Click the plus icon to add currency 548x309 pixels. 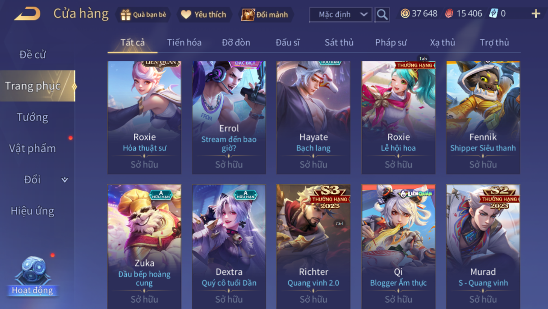(x=536, y=14)
